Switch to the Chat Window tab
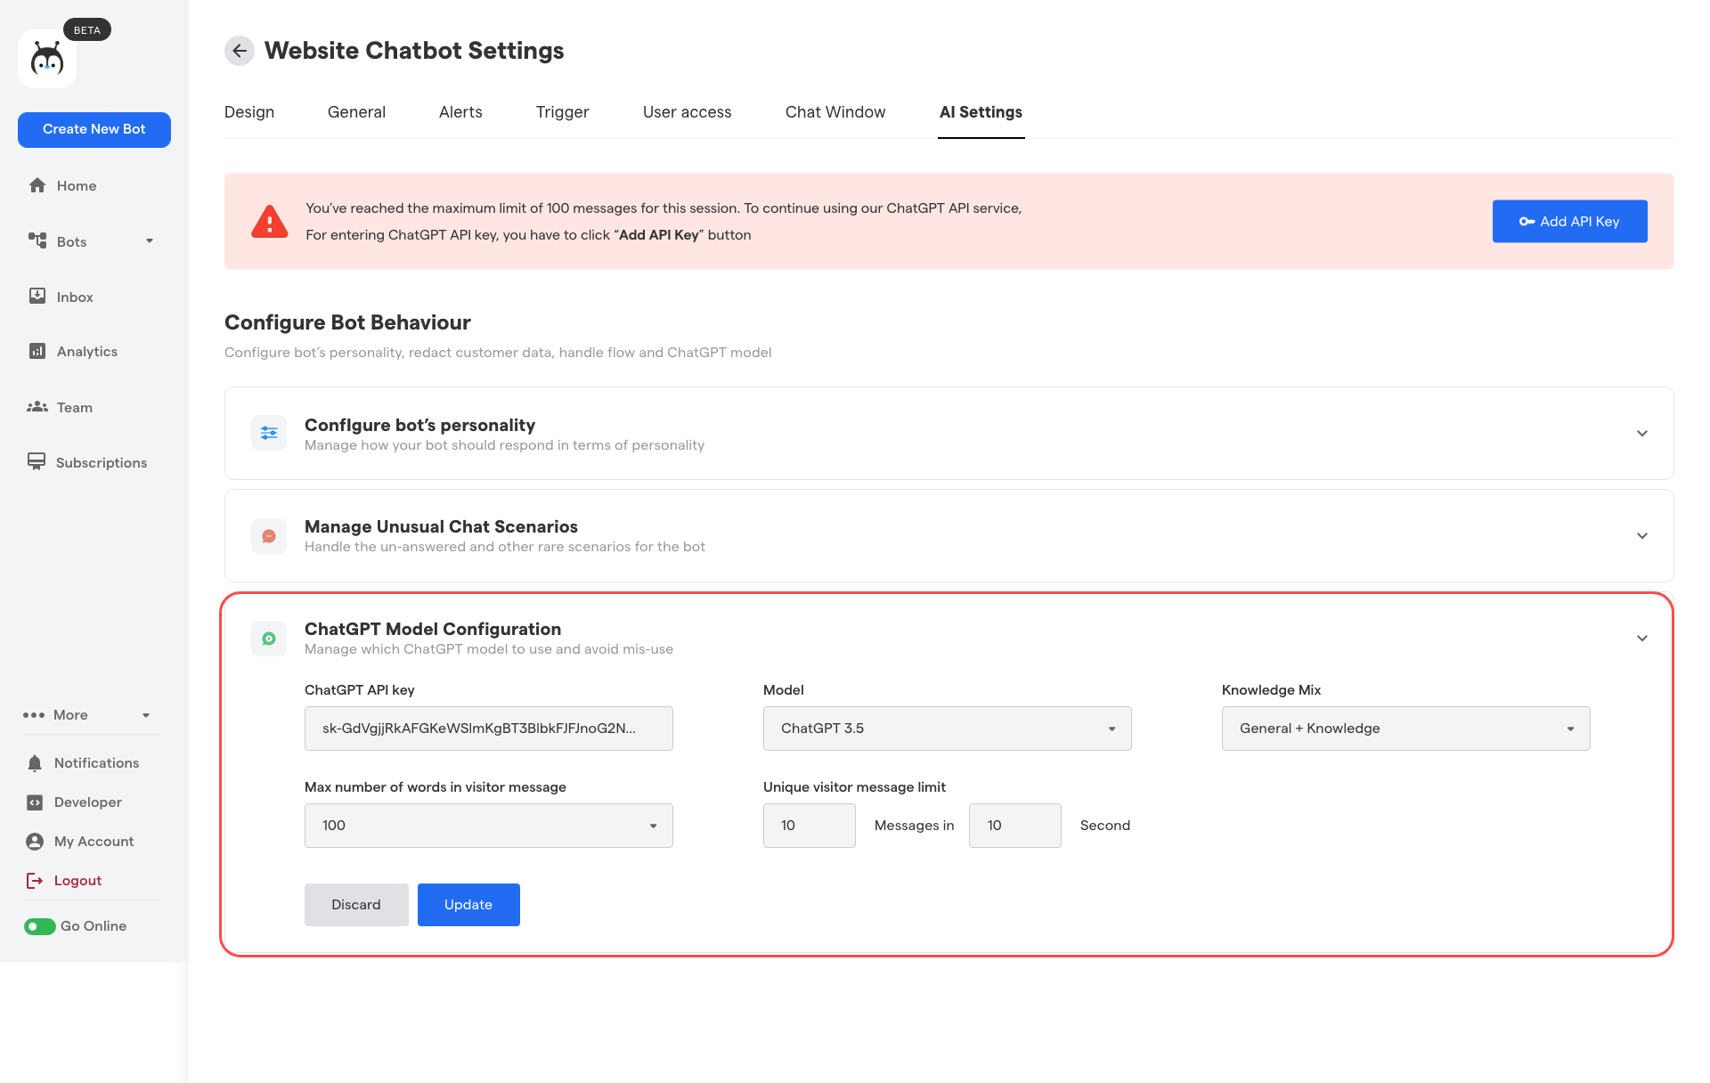 coord(835,112)
